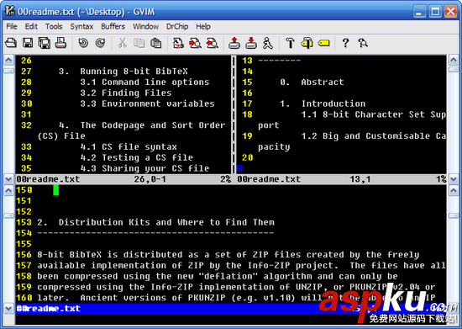The width and height of the screenshot is (462, 329).
Task: Open the Edit menu
Action: point(31,27)
